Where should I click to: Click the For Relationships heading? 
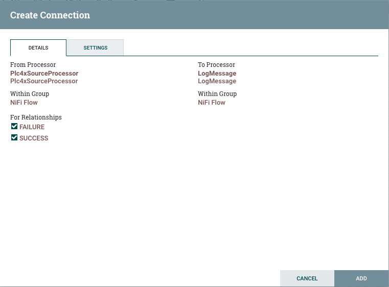pos(36,117)
